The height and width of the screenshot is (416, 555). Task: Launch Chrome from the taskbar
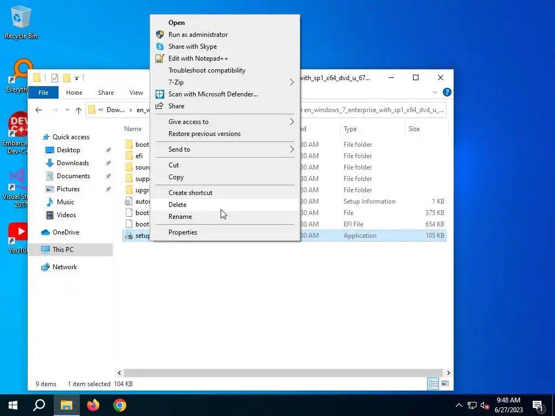[120, 405]
